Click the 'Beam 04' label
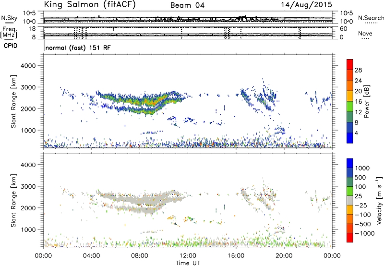This screenshot has width=384, height=266. tap(187, 5)
